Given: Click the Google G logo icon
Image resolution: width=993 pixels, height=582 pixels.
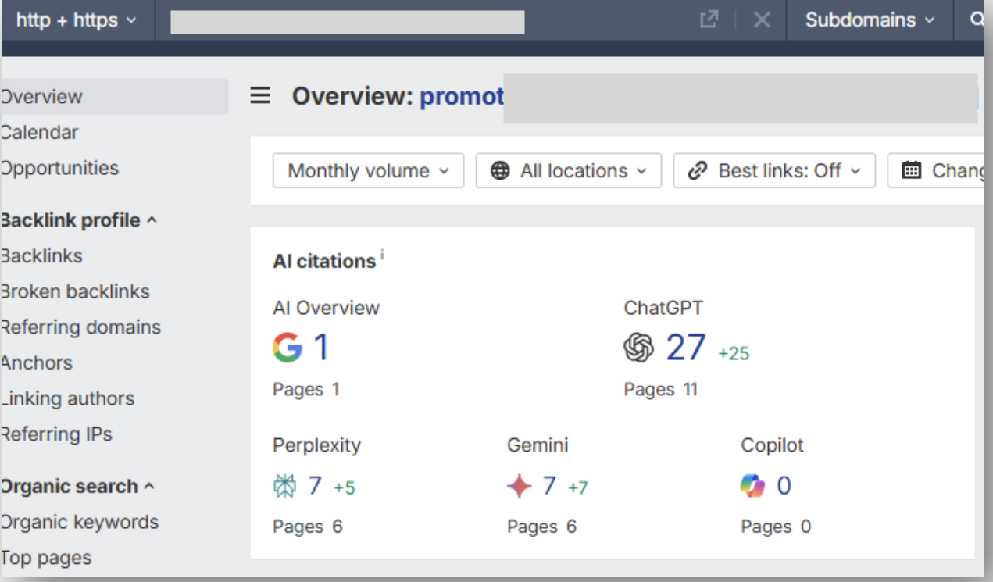Looking at the screenshot, I should [x=288, y=348].
